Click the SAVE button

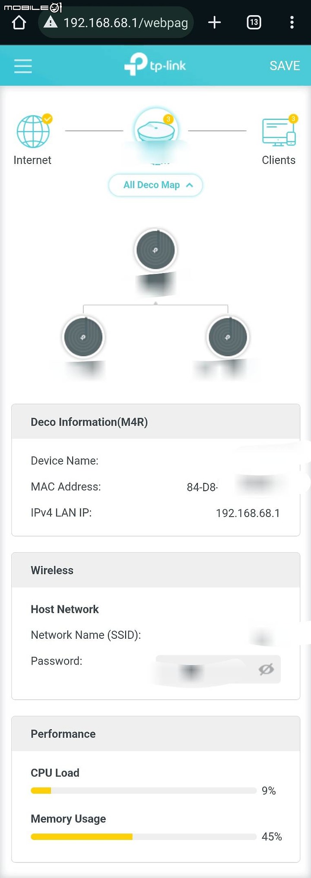click(285, 66)
